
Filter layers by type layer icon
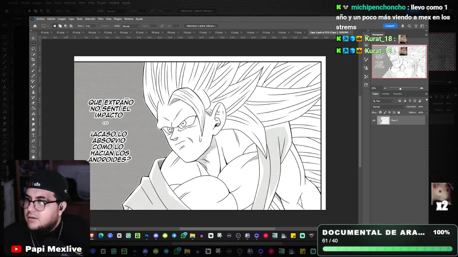[410, 101]
